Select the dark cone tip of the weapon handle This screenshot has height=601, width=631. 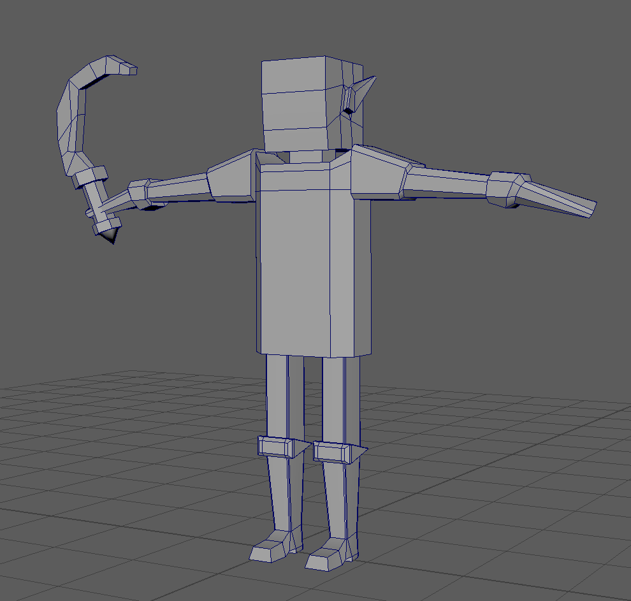(x=110, y=235)
